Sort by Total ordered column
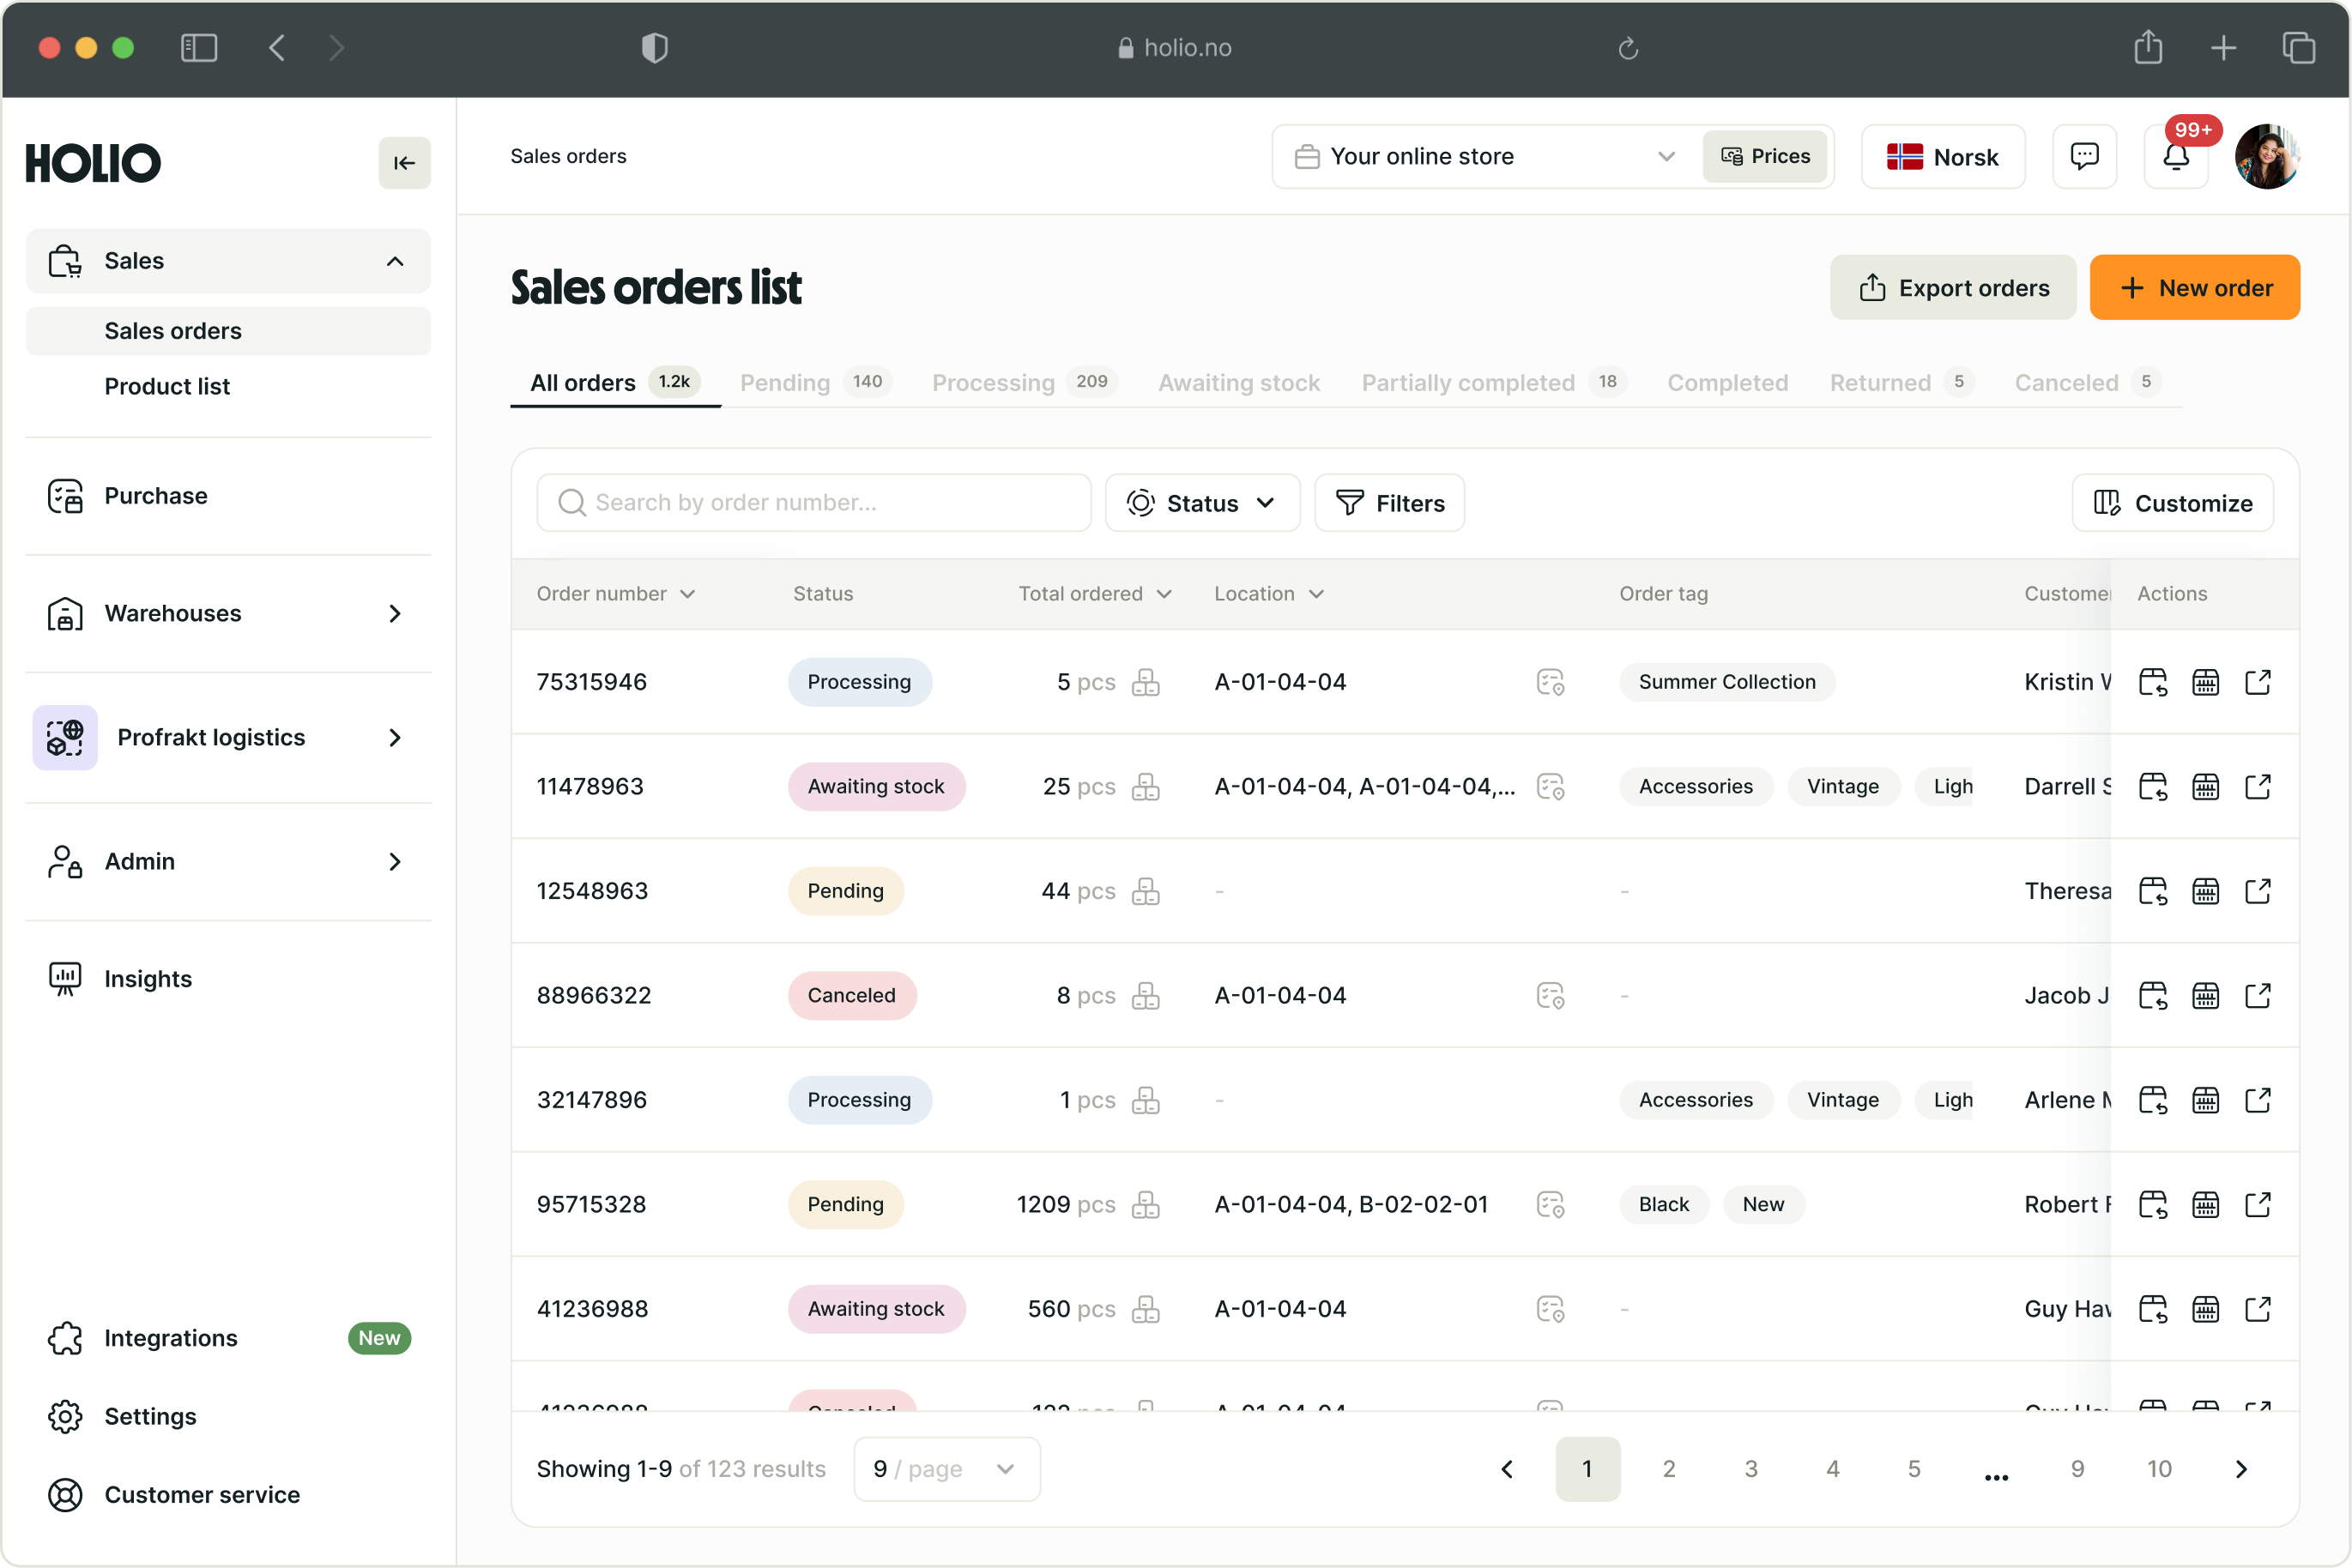Viewport: 2352px width, 1568px height. [x=1094, y=594]
